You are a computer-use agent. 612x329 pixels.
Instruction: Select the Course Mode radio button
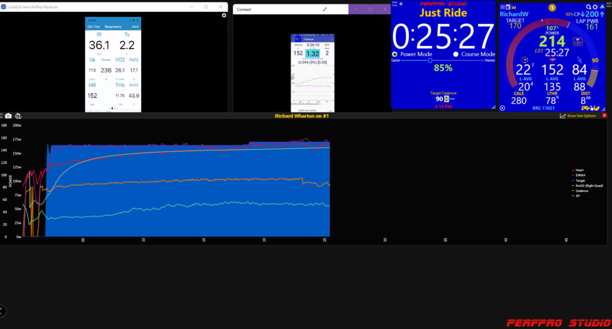pyautogui.click(x=455, y=54)
